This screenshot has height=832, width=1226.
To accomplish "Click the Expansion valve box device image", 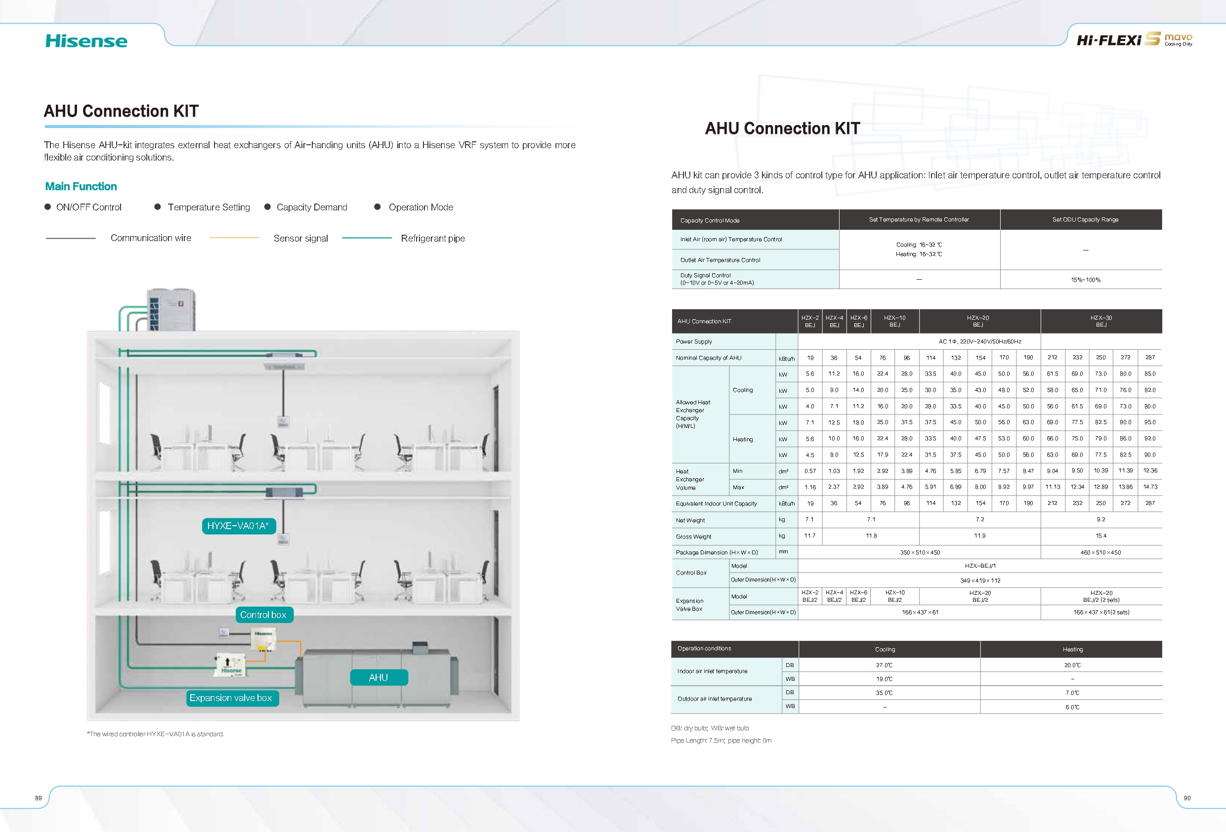I will 231,665.
